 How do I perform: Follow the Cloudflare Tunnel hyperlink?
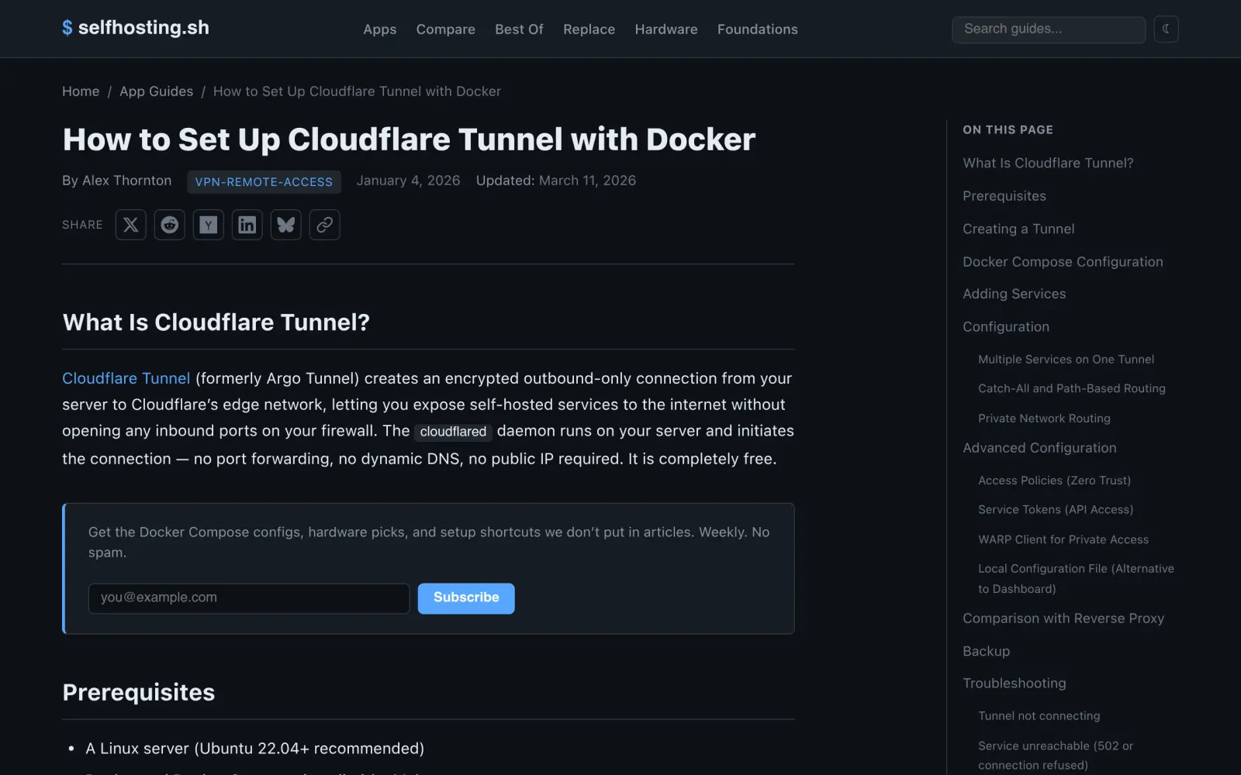pyautogui.click(x=126, y=378)
